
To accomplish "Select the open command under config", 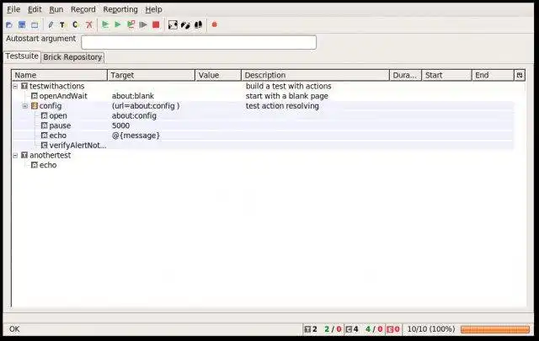I will click(x=263, y=116).
